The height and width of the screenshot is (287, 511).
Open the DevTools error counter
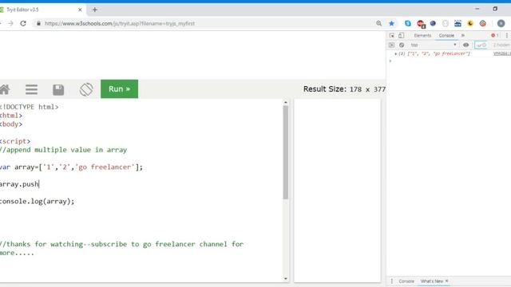[495, 35]
